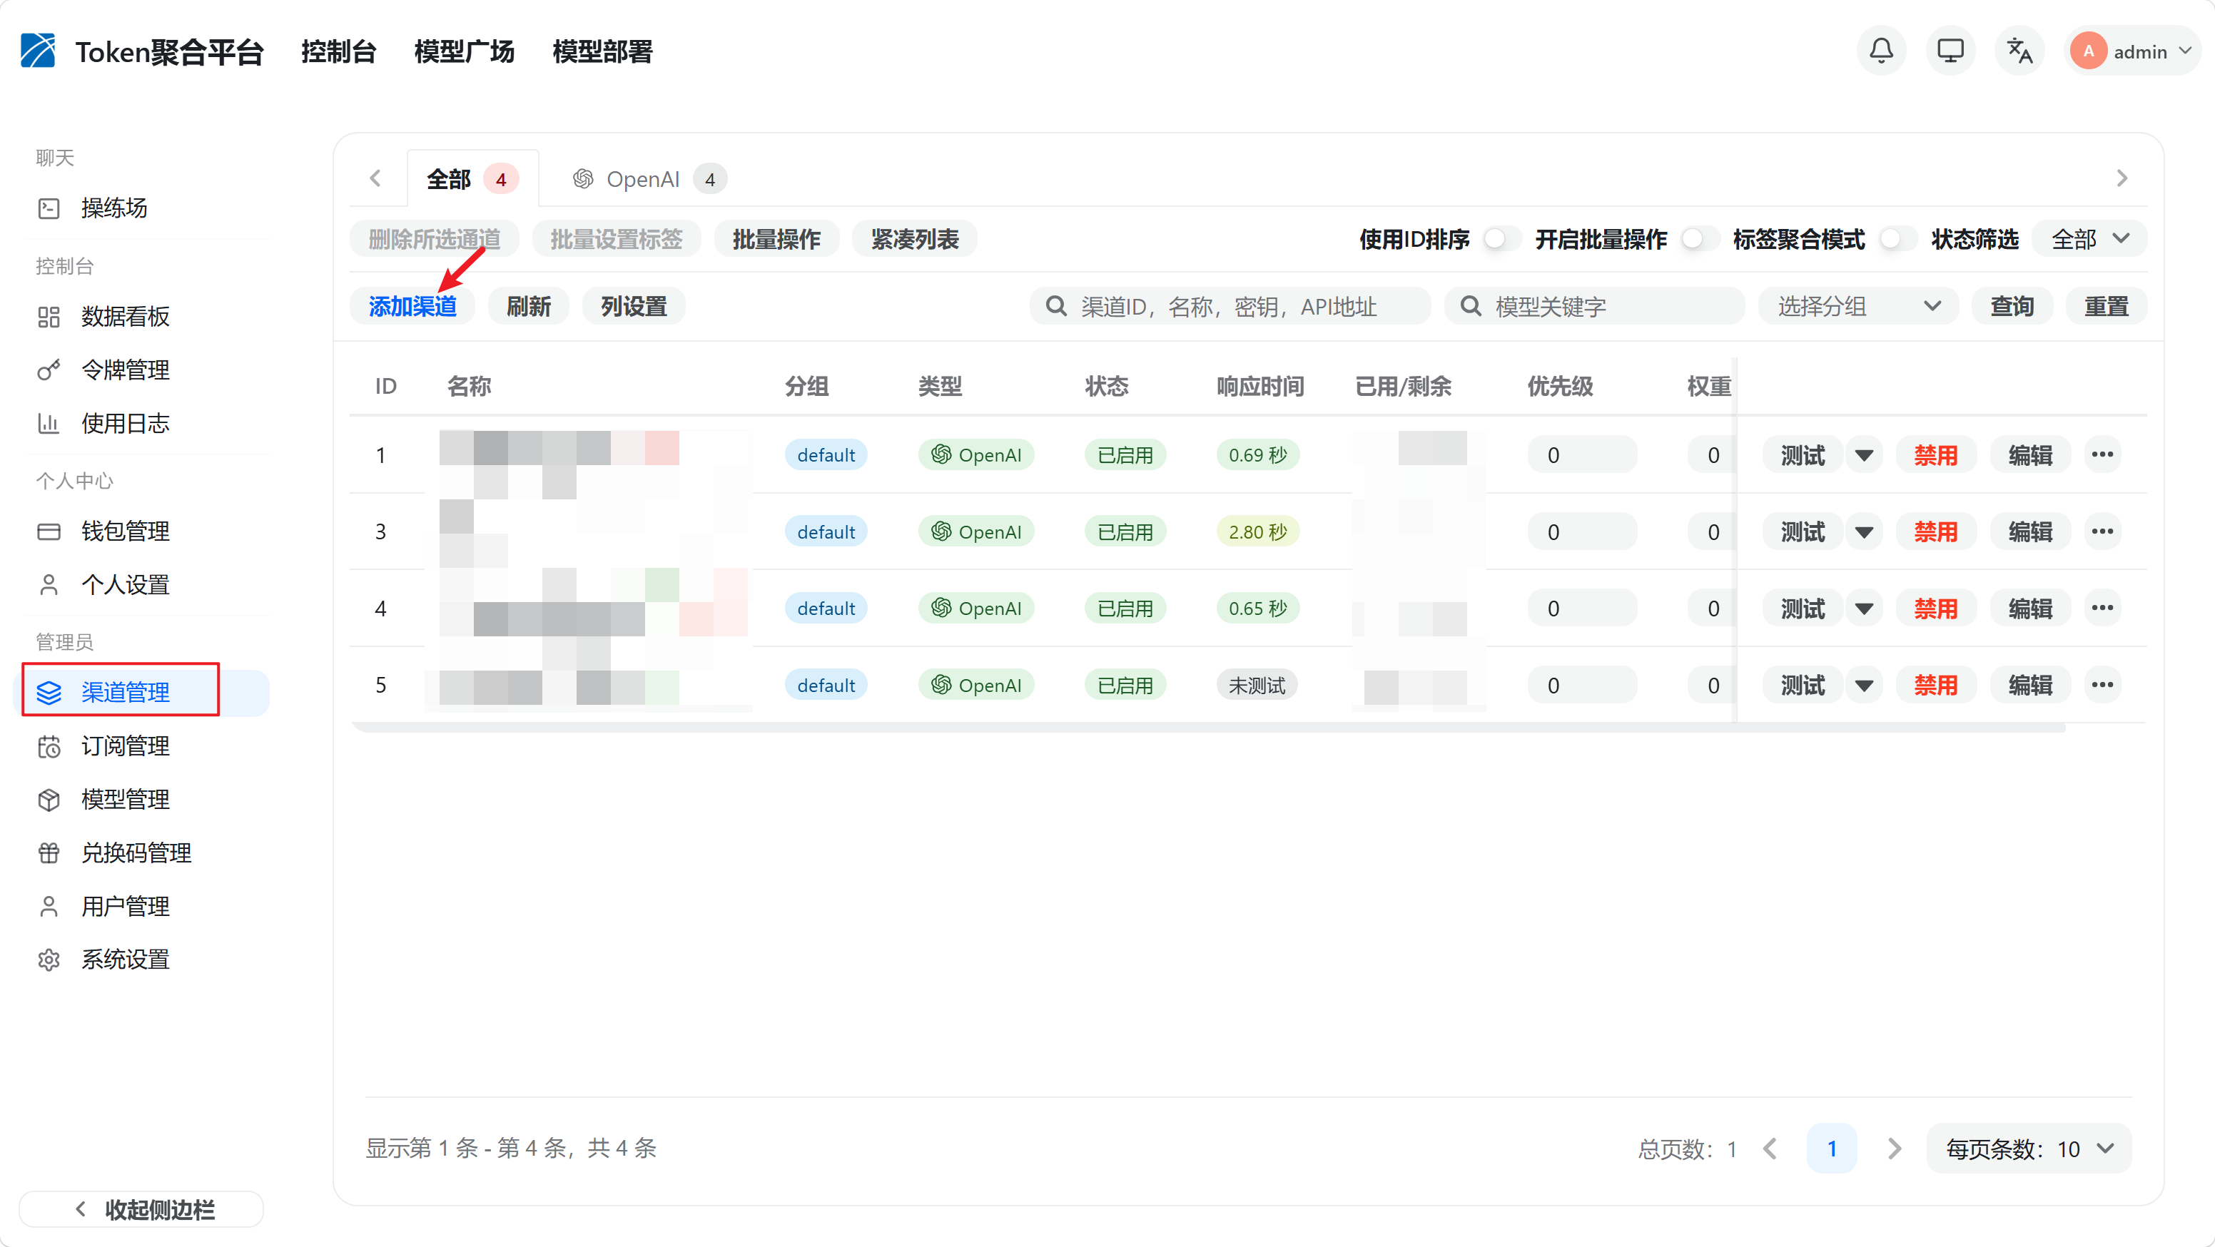
Task: Switch to 紧凑列表 view
Action: (x=914, y=239)
